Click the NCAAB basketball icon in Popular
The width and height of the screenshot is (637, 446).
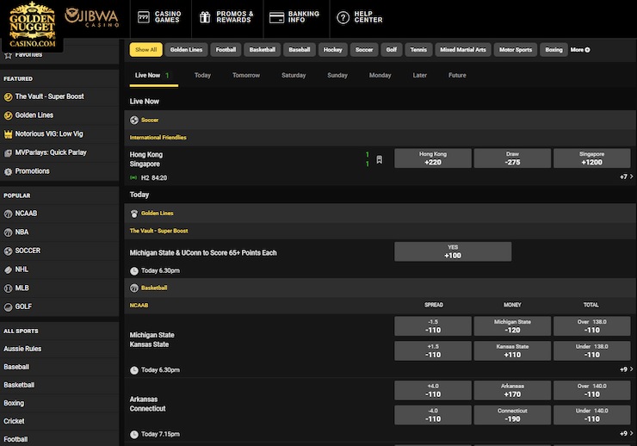point(8,214)
